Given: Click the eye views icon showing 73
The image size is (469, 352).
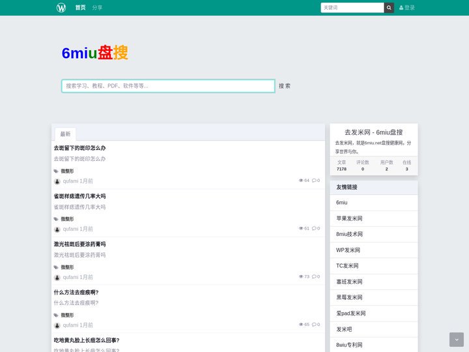Looking at the screenshot, I should [301, 276].
